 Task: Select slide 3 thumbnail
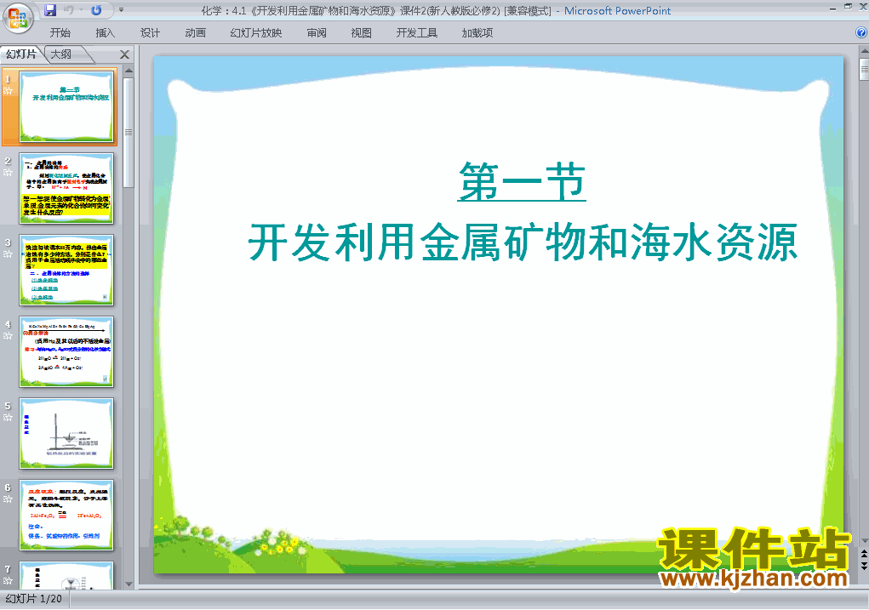(x=66, y=270)
